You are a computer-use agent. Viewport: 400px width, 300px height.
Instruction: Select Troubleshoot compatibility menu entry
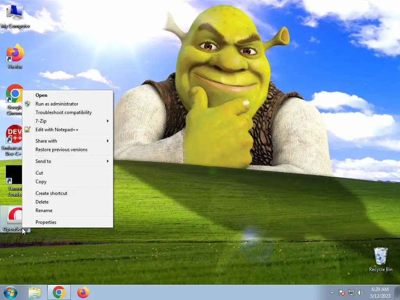pos(68,112)
